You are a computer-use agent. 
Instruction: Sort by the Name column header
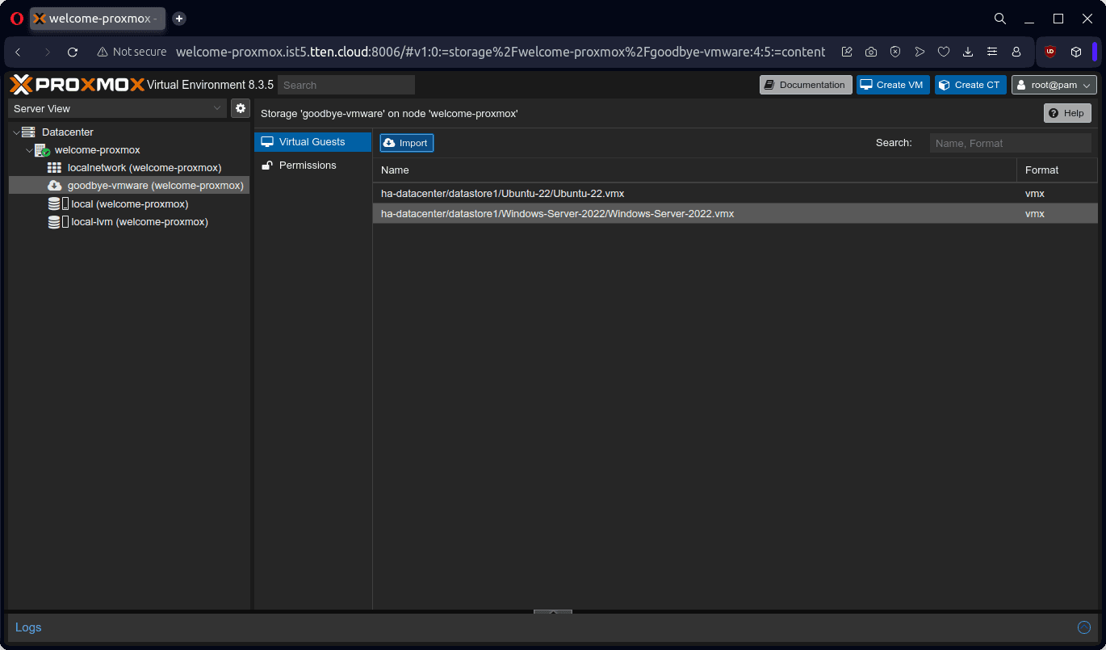(x=694, y=170)
